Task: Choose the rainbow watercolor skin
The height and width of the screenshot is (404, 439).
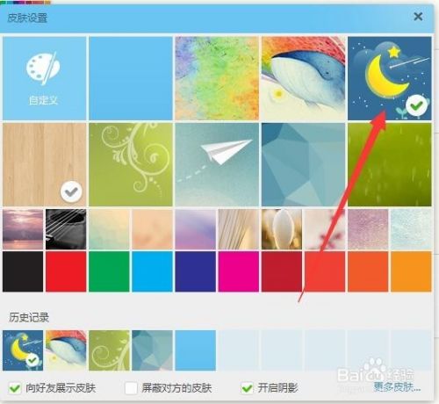Action: pos(217,78)
